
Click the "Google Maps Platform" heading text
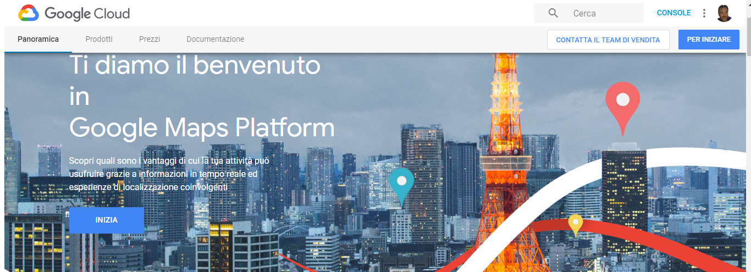[202, 127]
